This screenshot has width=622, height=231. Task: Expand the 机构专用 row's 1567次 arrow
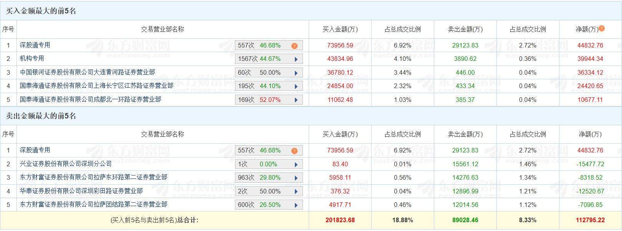click(x=296, y=59)
